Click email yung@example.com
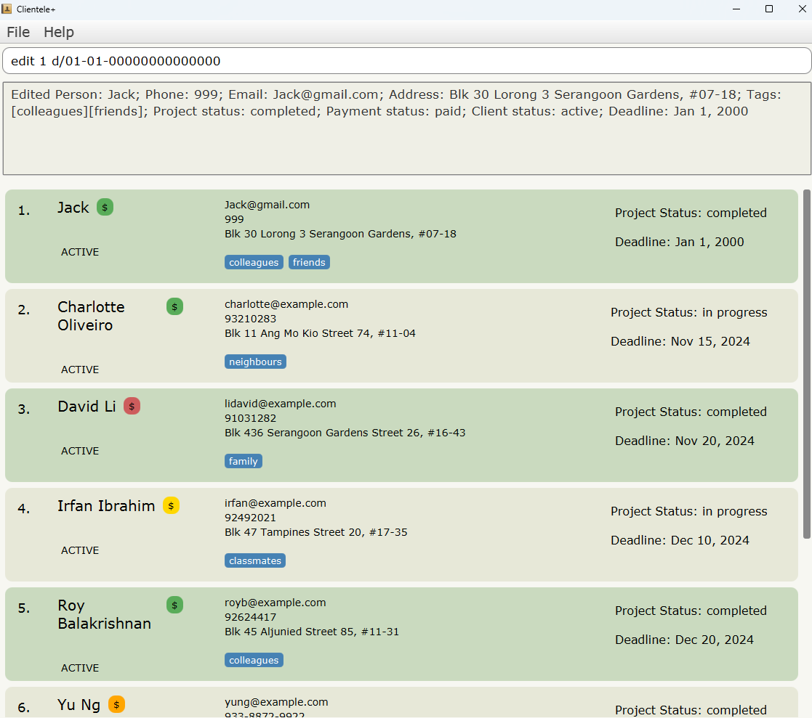This screenshot has height=718, width=812. point(276,702)
